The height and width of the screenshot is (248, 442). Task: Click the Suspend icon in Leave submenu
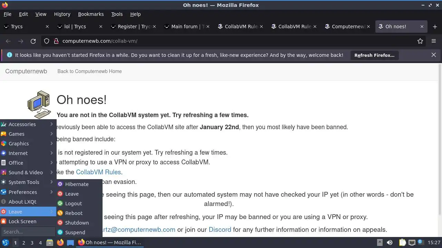(60, 232)
